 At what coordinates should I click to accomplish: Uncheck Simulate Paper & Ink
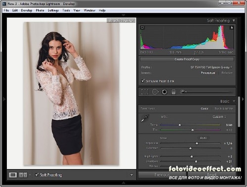(x=143, y=81)
